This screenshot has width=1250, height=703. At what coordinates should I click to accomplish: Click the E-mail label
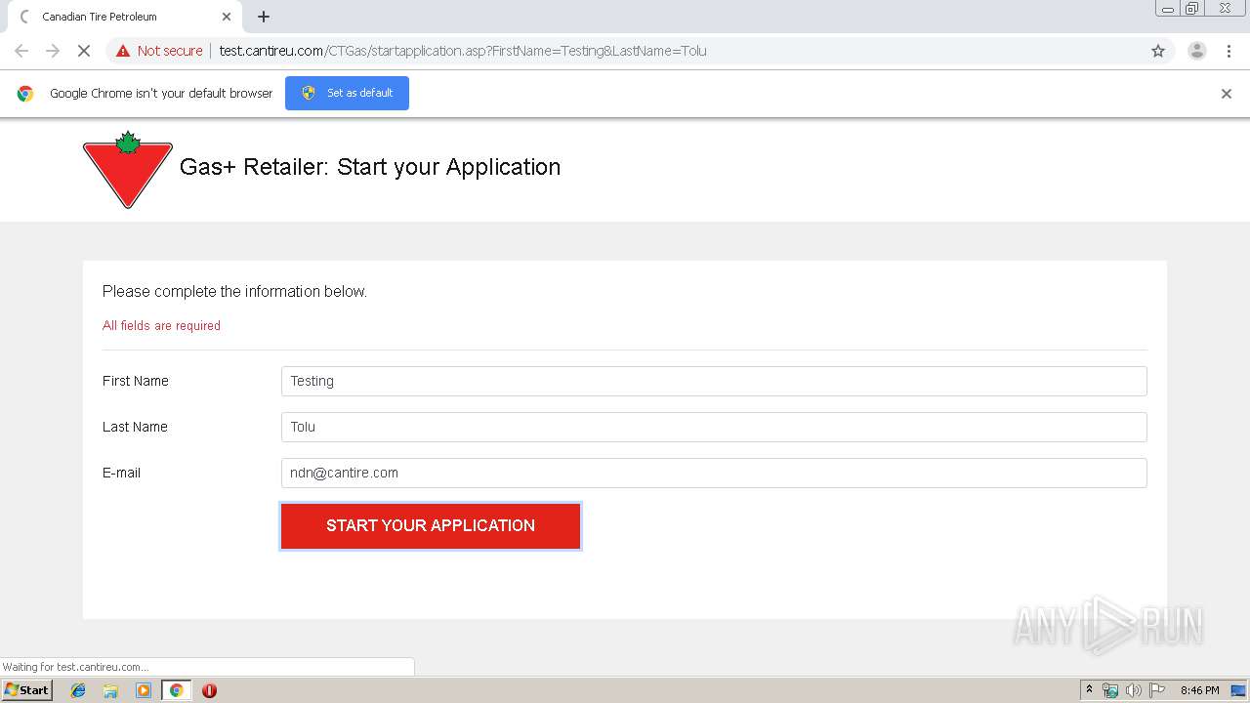[121, 473]
